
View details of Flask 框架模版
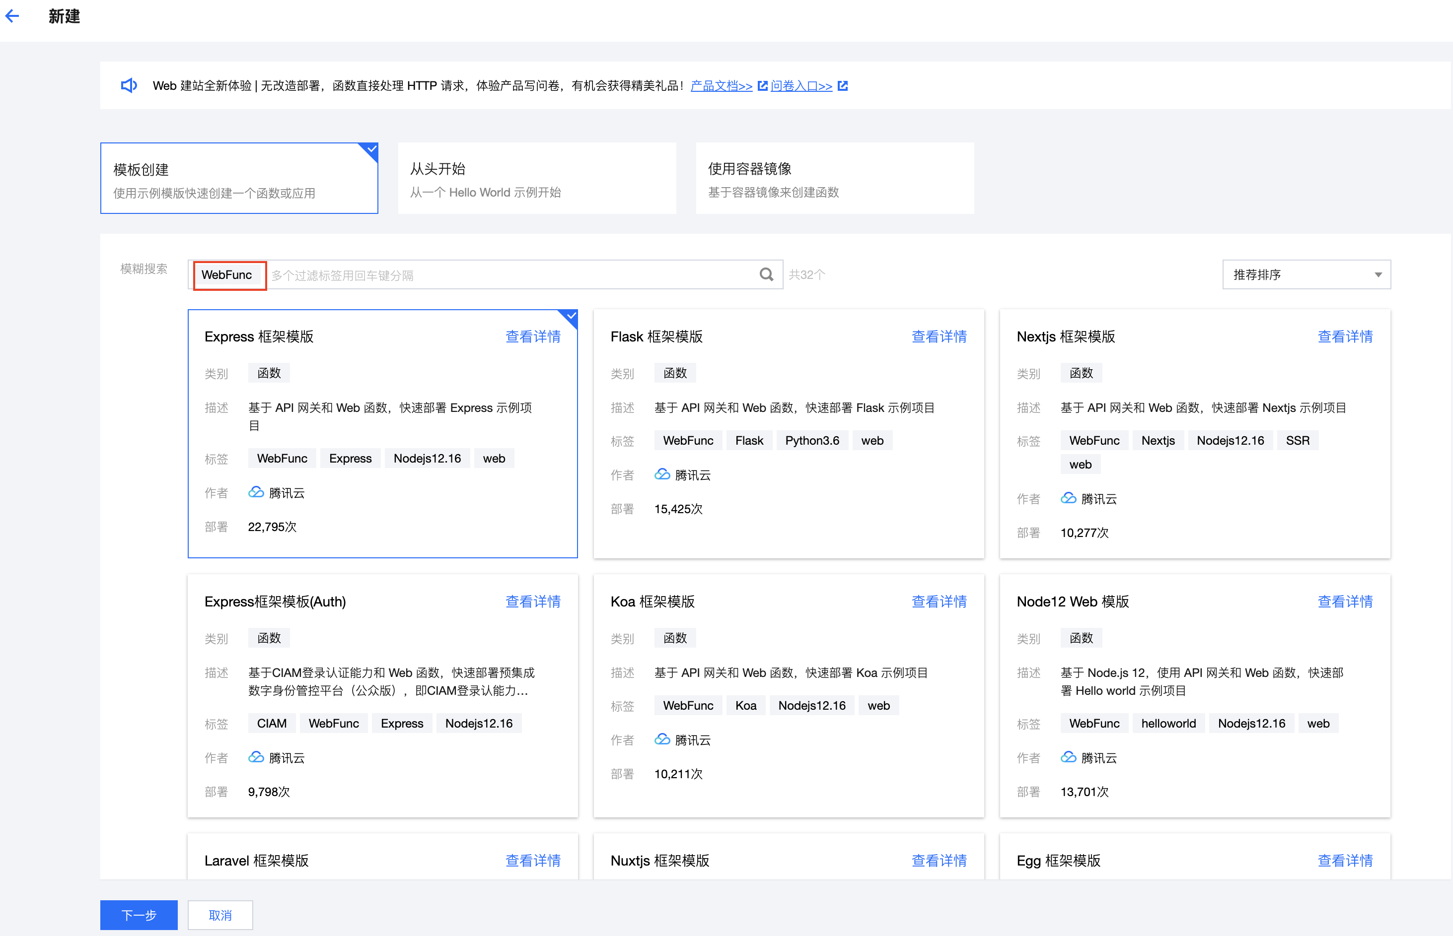[x=939, y=336]
